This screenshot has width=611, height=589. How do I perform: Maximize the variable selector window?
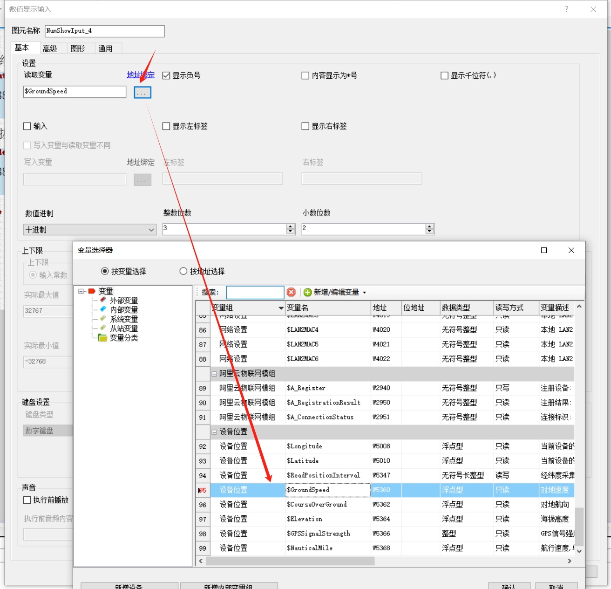click(x=543, y=250)
